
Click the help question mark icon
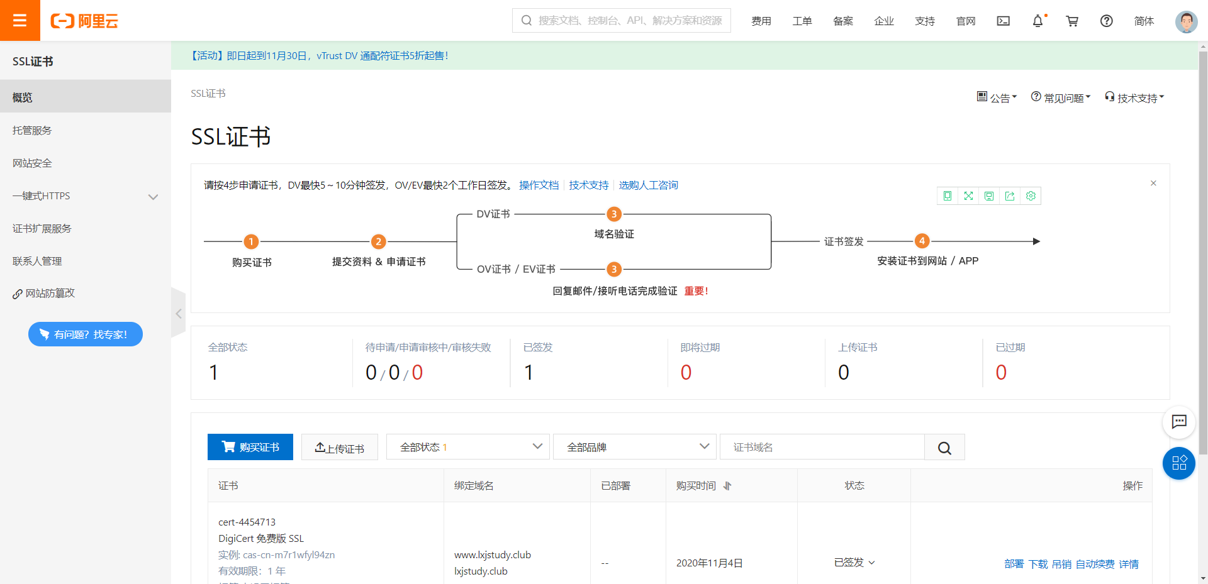pos(1106,21)
